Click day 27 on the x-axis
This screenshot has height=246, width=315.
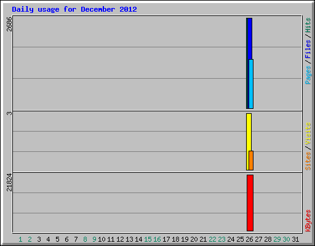click(258, 239)
